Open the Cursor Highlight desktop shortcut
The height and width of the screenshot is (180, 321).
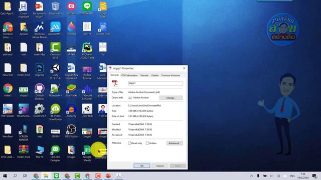(24, 10)
